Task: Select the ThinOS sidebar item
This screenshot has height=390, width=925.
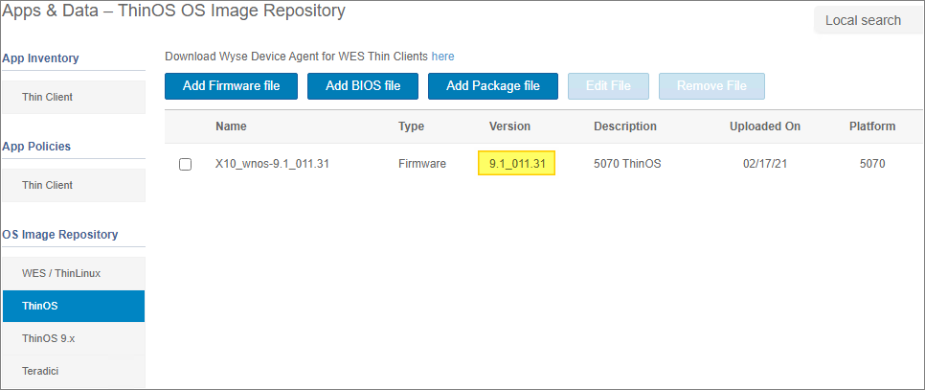Action: coord(40,306)
